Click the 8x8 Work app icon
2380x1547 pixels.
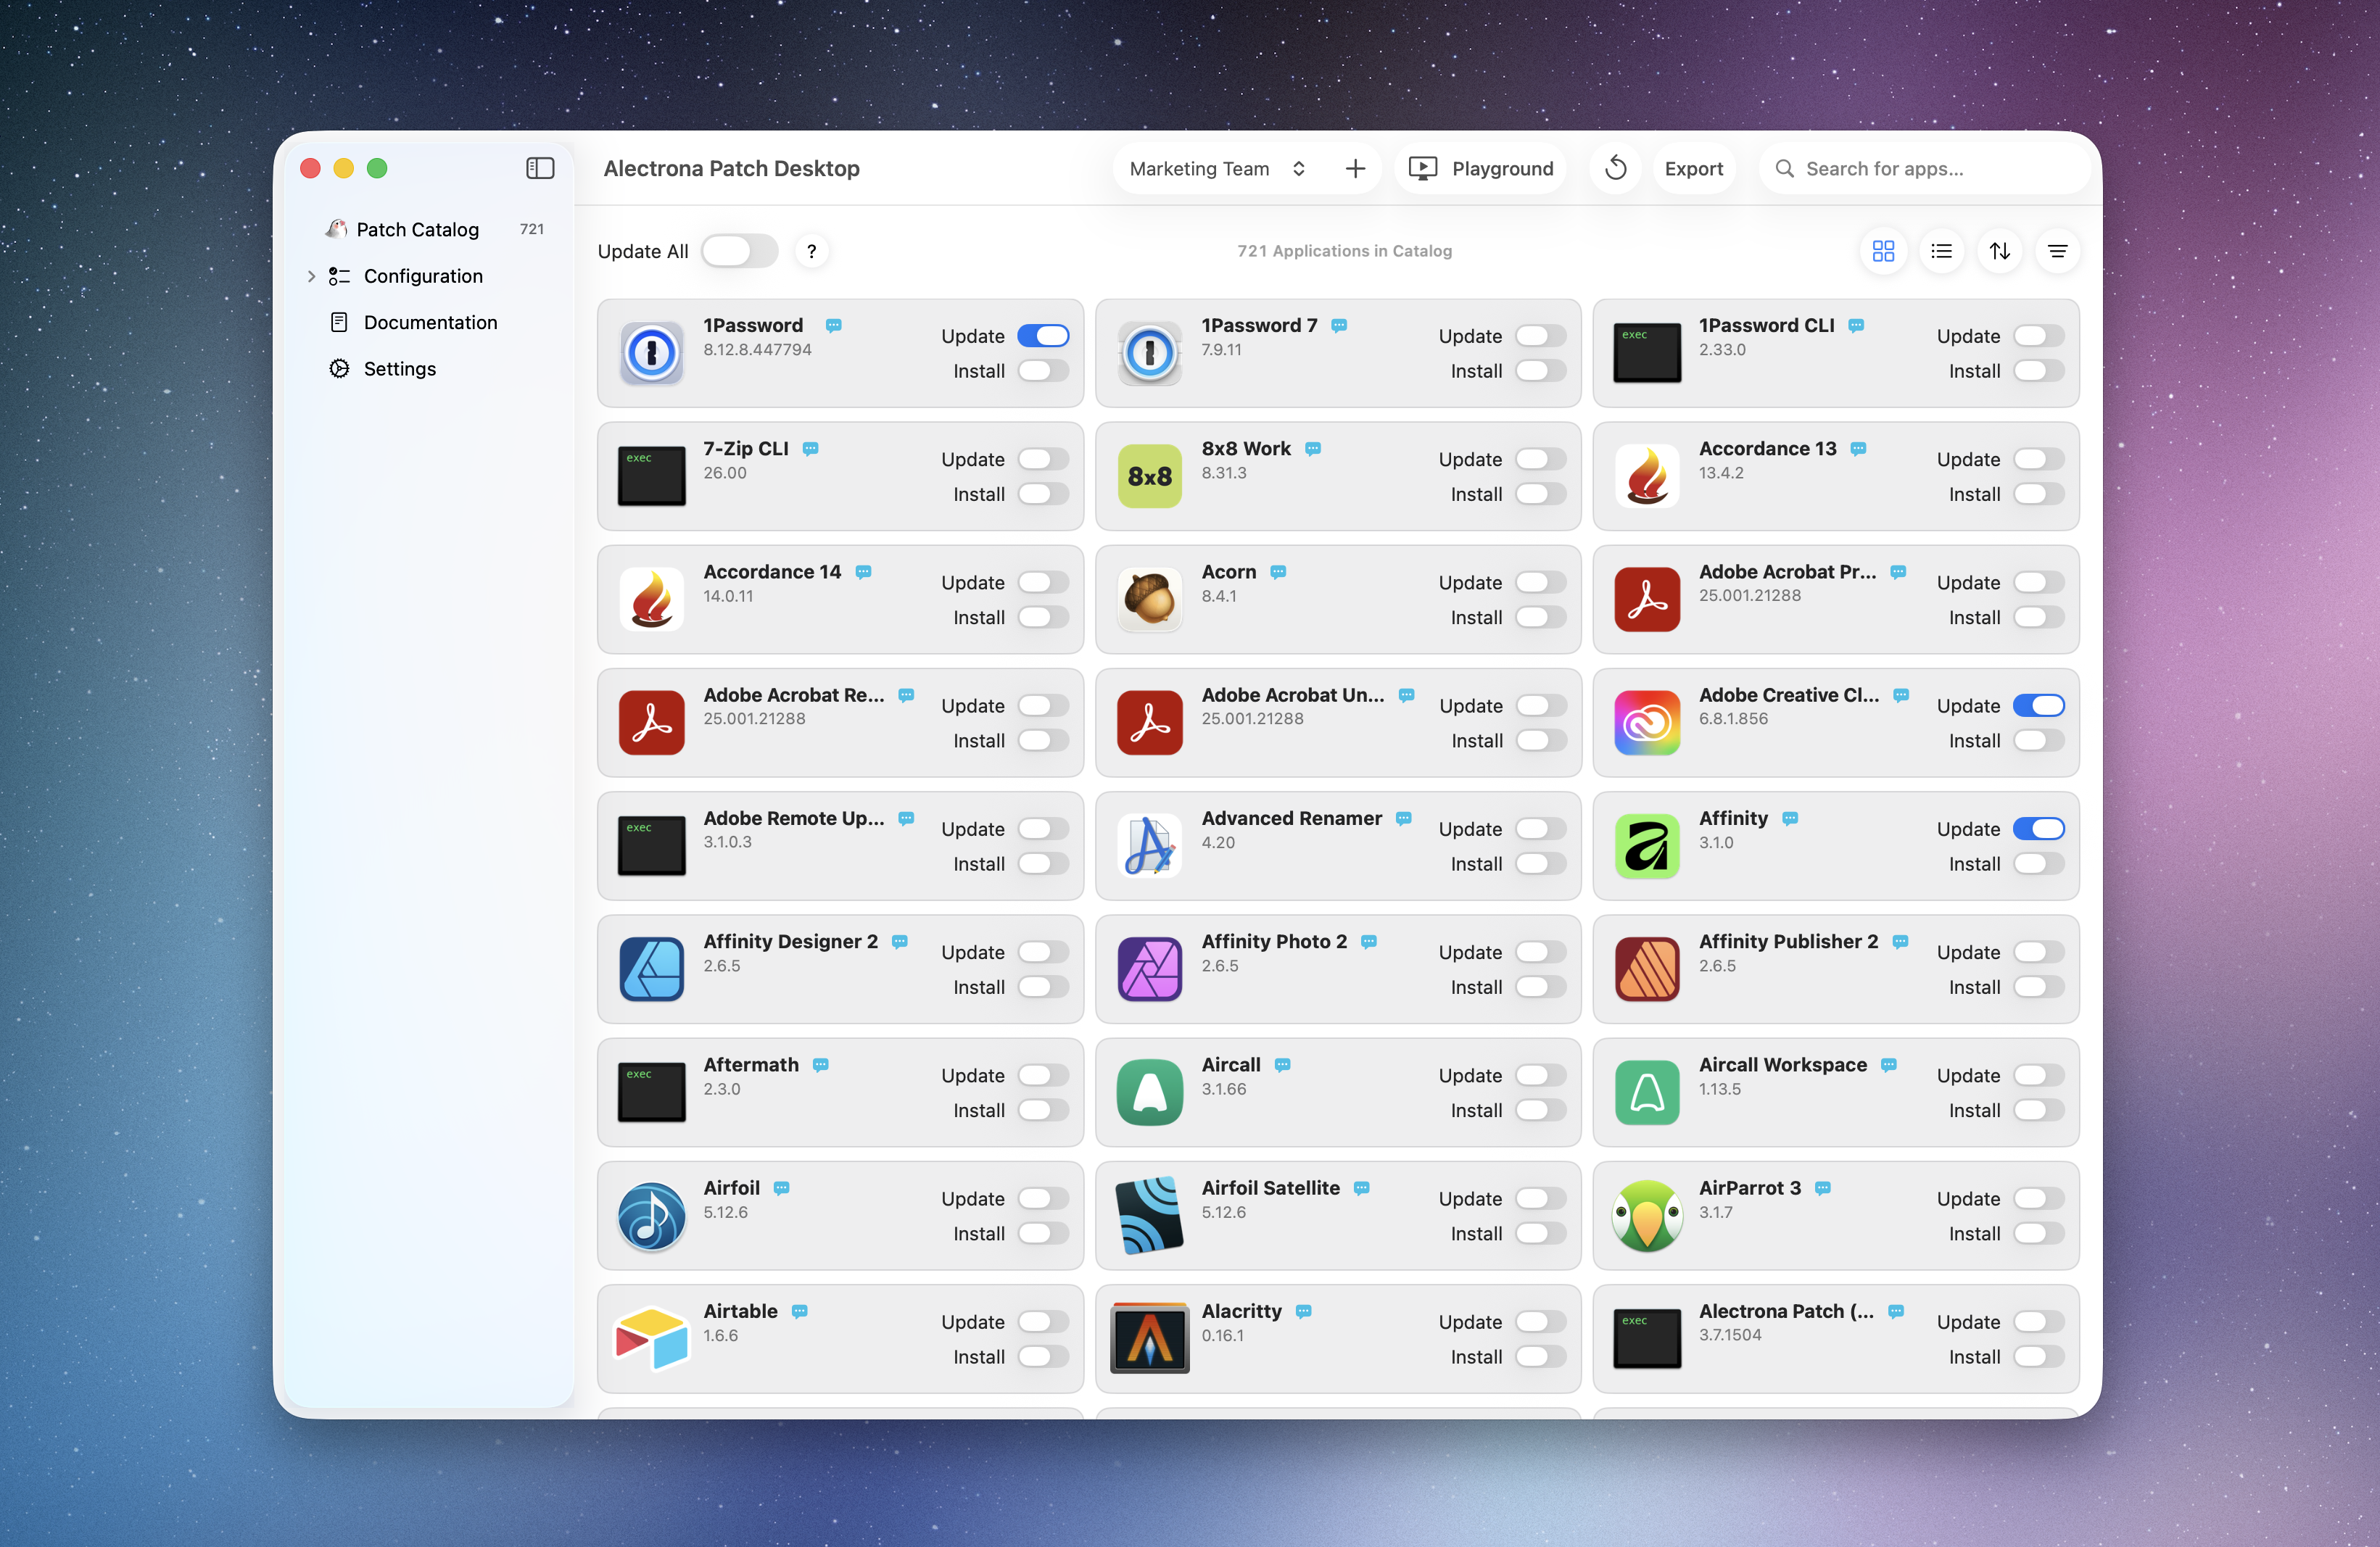[1149, 476]
